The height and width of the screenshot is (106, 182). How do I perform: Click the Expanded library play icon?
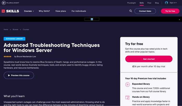[127, 84]
